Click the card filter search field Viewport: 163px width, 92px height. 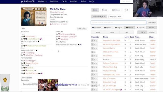point(118,22)
